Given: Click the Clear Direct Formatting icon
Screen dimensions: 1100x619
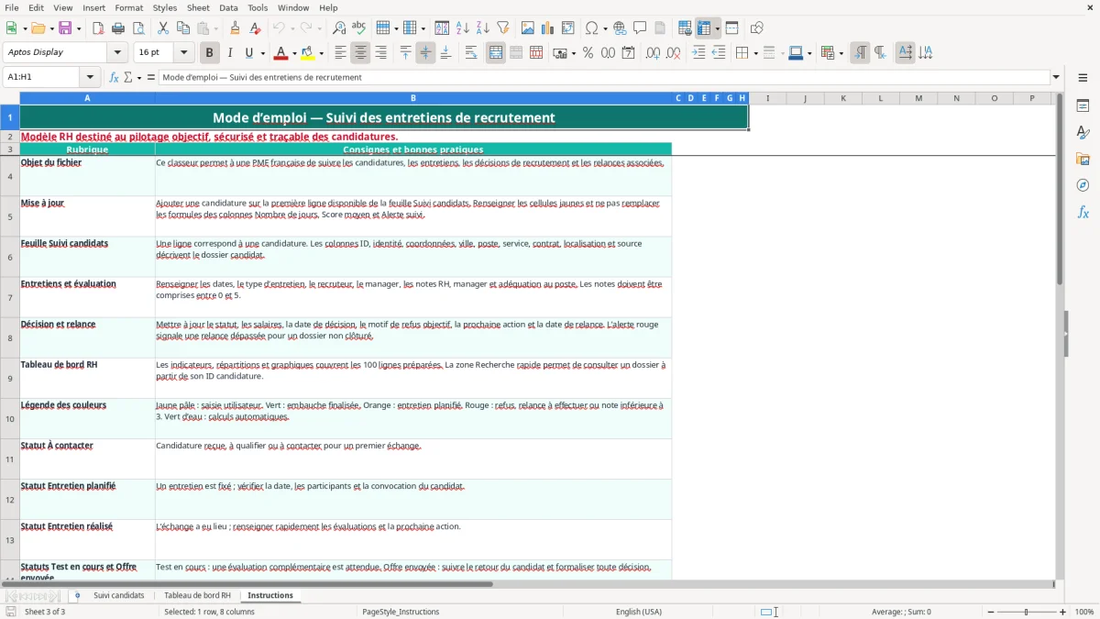Looking at the screenshot, I should click(255, 28).
